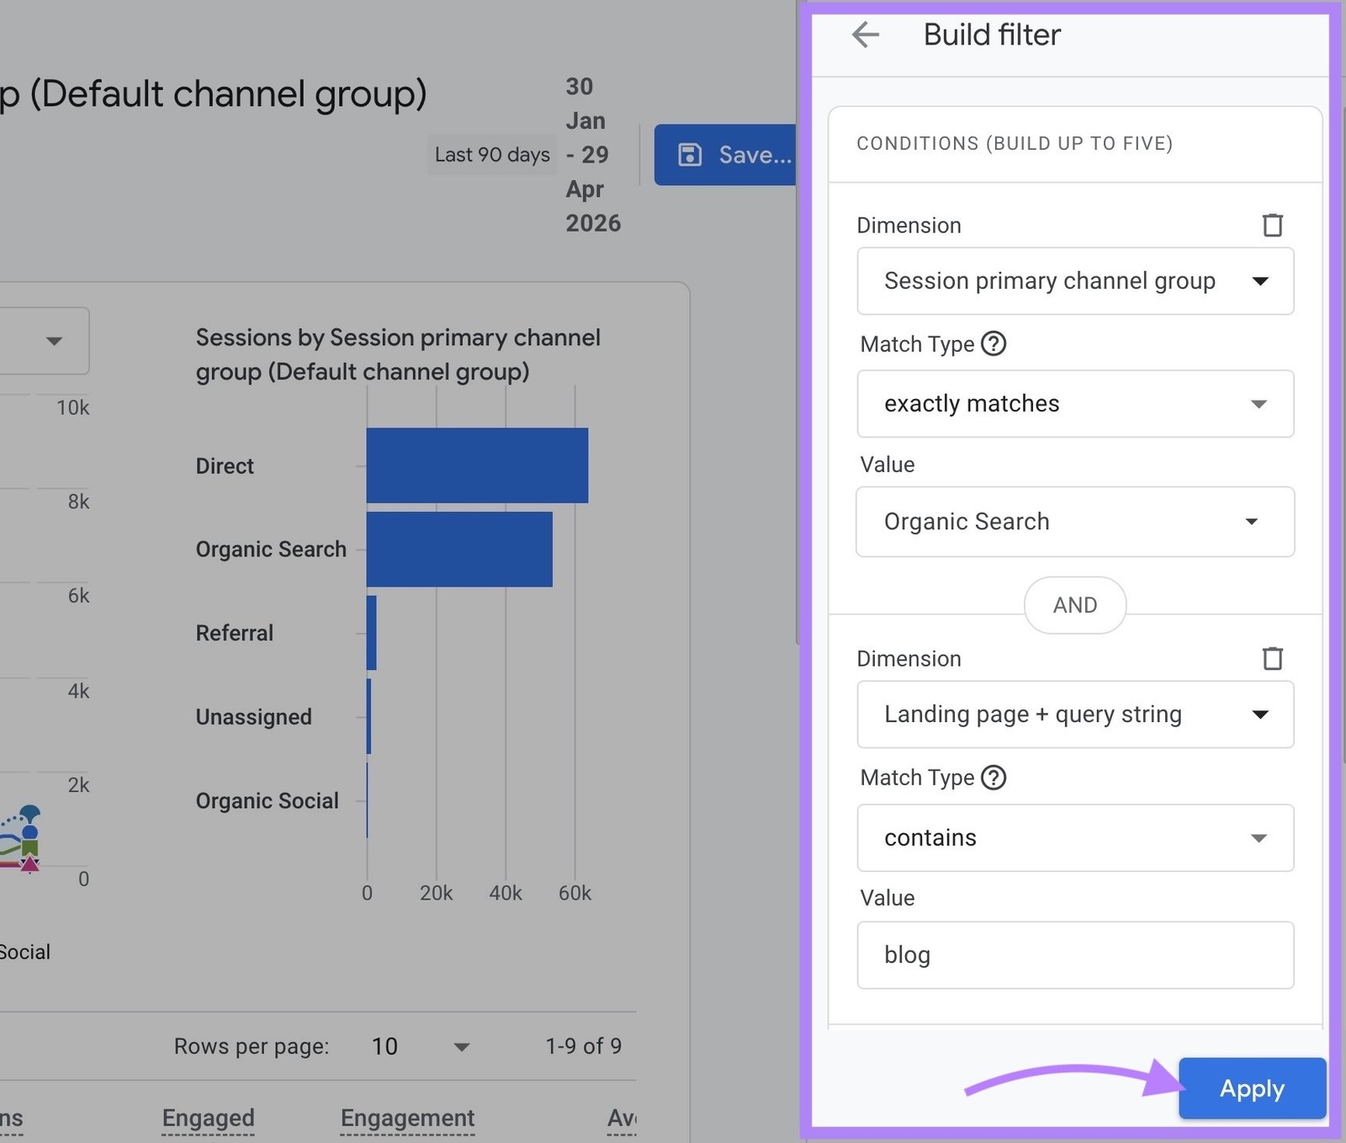Click the 'CONDITIONS (BUILD UP TO FIVE)' heading

1015,143
